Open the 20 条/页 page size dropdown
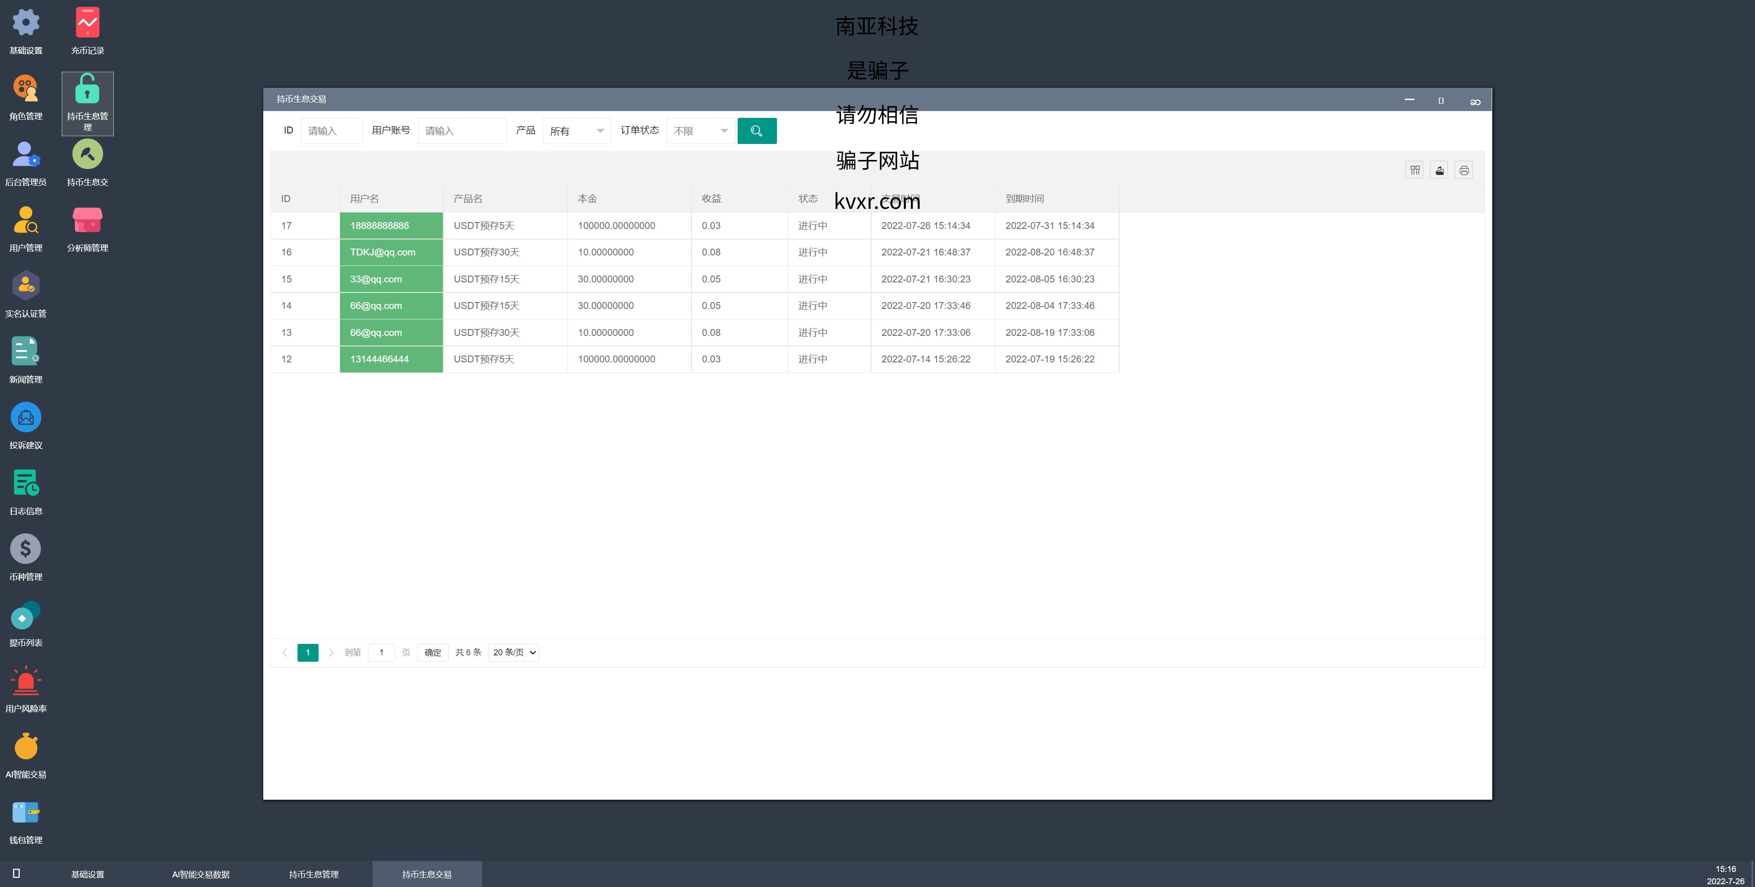Screen dimensions: 1755x887 coord(514,653)
